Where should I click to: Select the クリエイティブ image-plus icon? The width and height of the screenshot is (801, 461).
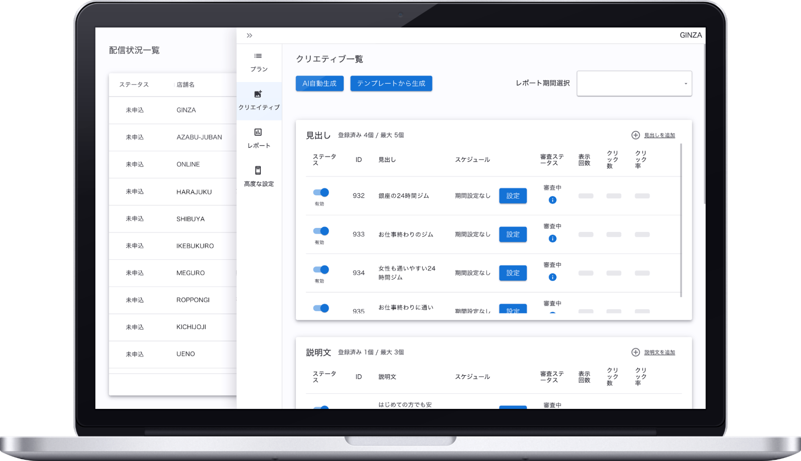[x=258, y=94]
